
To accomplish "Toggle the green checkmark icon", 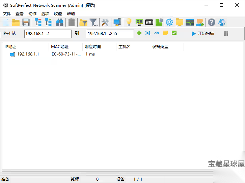I will (174, 33).
